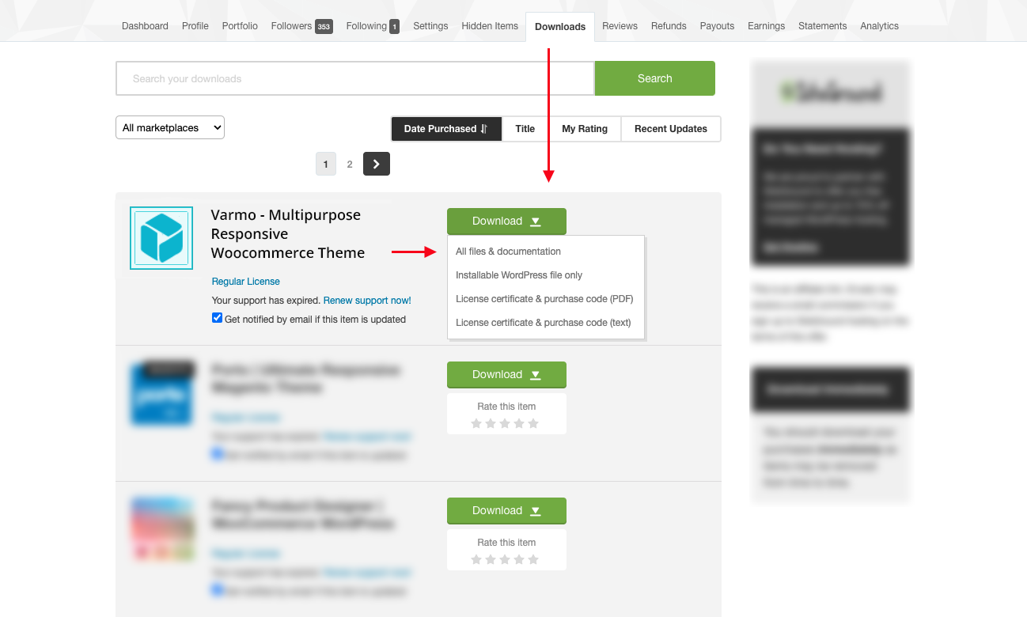The height and width of the screenshot is (617, 1027).
Task: Click the Search your downloads field
Action: coord(354,78)
